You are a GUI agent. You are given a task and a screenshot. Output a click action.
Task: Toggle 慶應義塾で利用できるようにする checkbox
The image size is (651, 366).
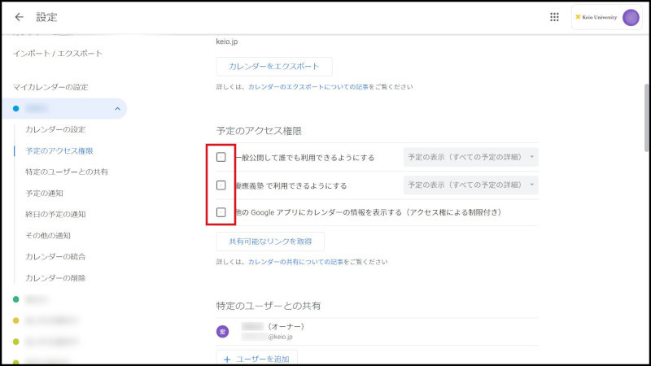point(221,185)
